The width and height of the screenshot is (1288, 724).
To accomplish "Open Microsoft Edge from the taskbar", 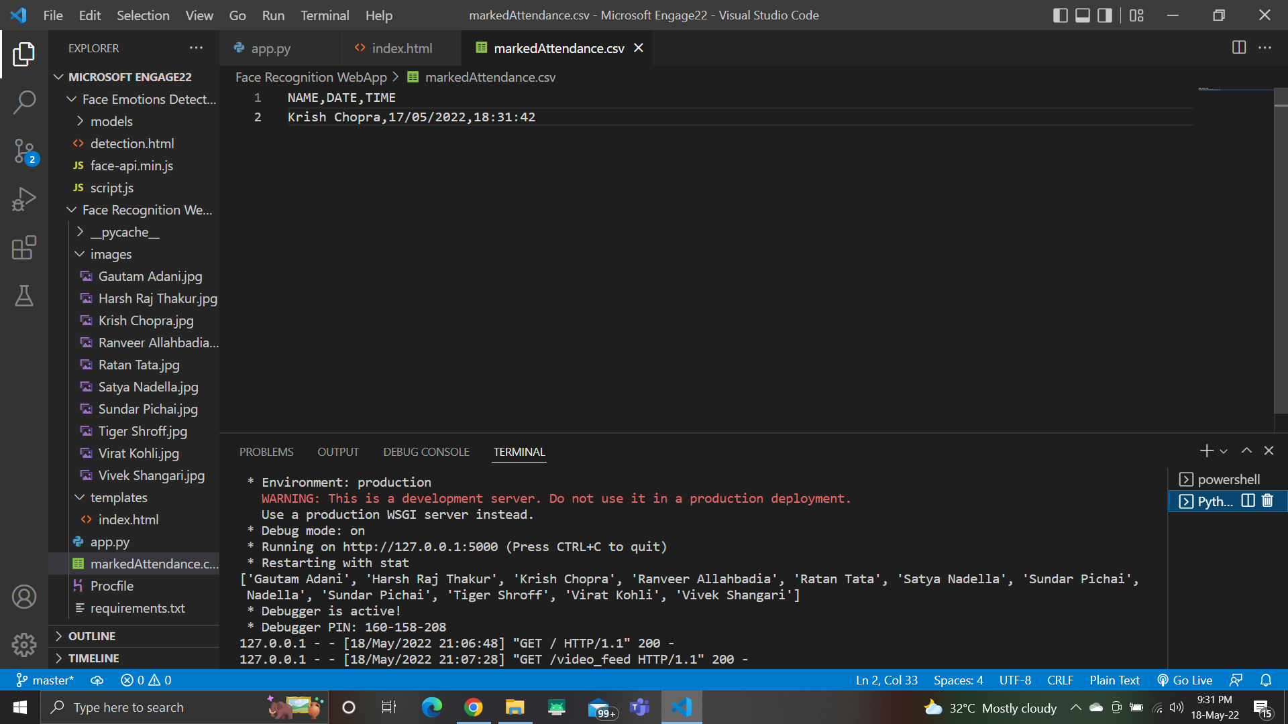I will [431, 707].
